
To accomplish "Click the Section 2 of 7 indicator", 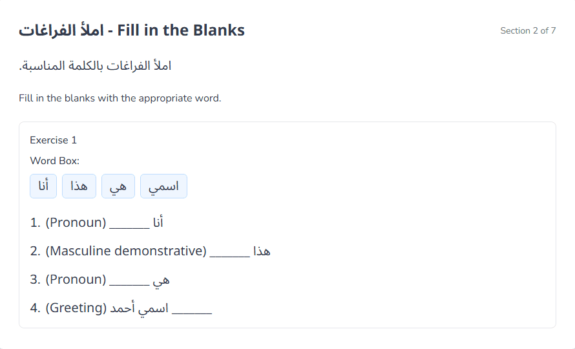I will click(x=528, y=30).
